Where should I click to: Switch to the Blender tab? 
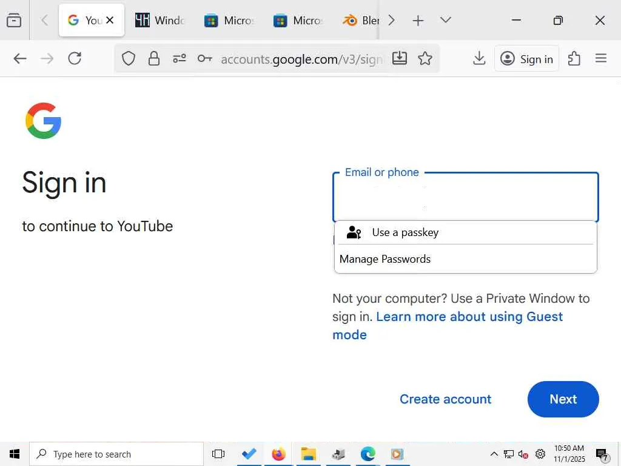tap(361, 20)
